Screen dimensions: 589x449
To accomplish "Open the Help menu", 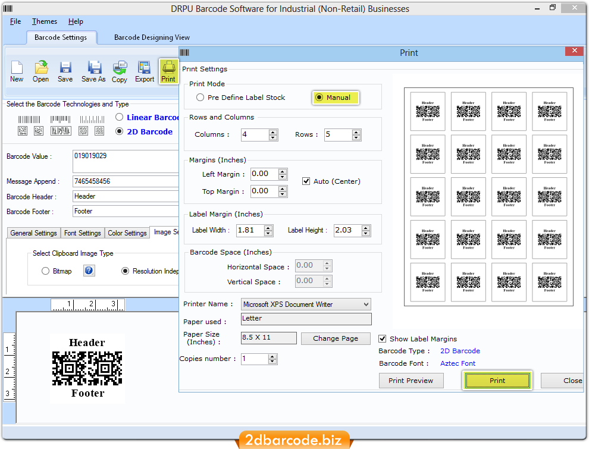I will (x=76, y=21).
